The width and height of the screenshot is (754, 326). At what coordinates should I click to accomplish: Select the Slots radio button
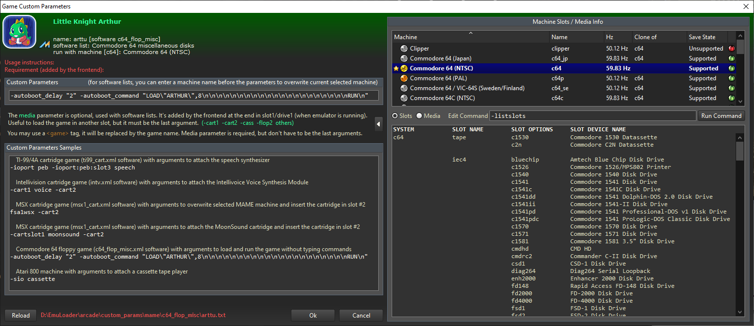point(395,116)
